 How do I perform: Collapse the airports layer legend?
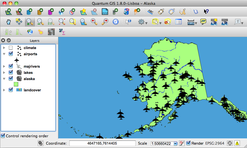pos(4,54)
